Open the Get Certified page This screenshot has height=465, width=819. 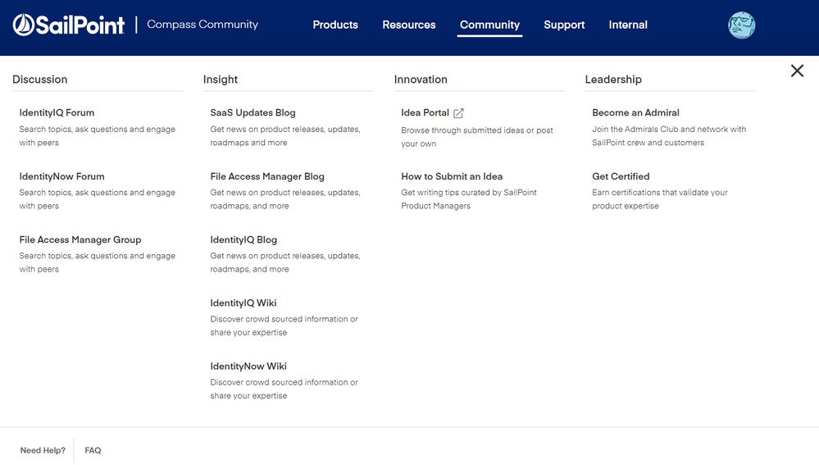point(621,176)
